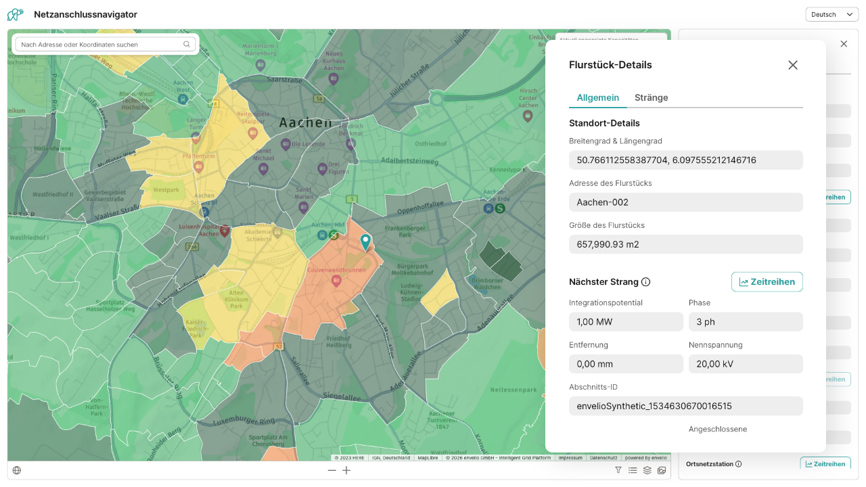
Task: Click the globe icon below the map
Action: click(17, 470)
